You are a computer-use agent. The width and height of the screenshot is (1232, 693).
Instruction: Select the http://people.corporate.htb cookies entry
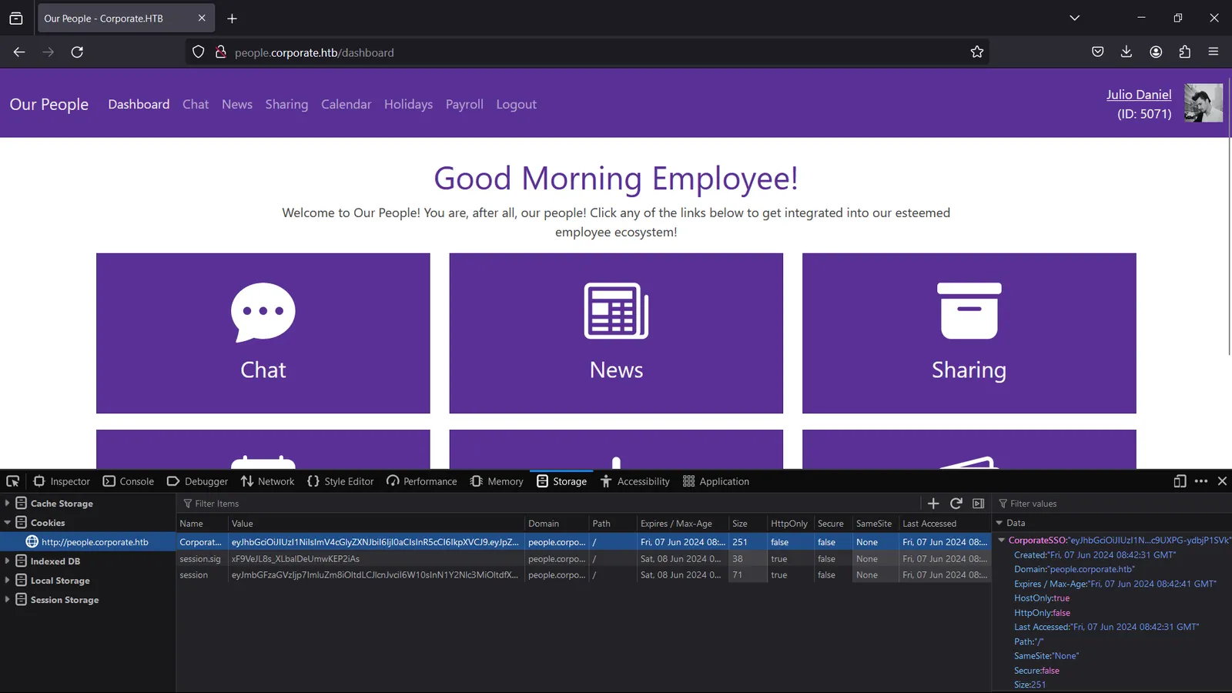tap(88, 542)
